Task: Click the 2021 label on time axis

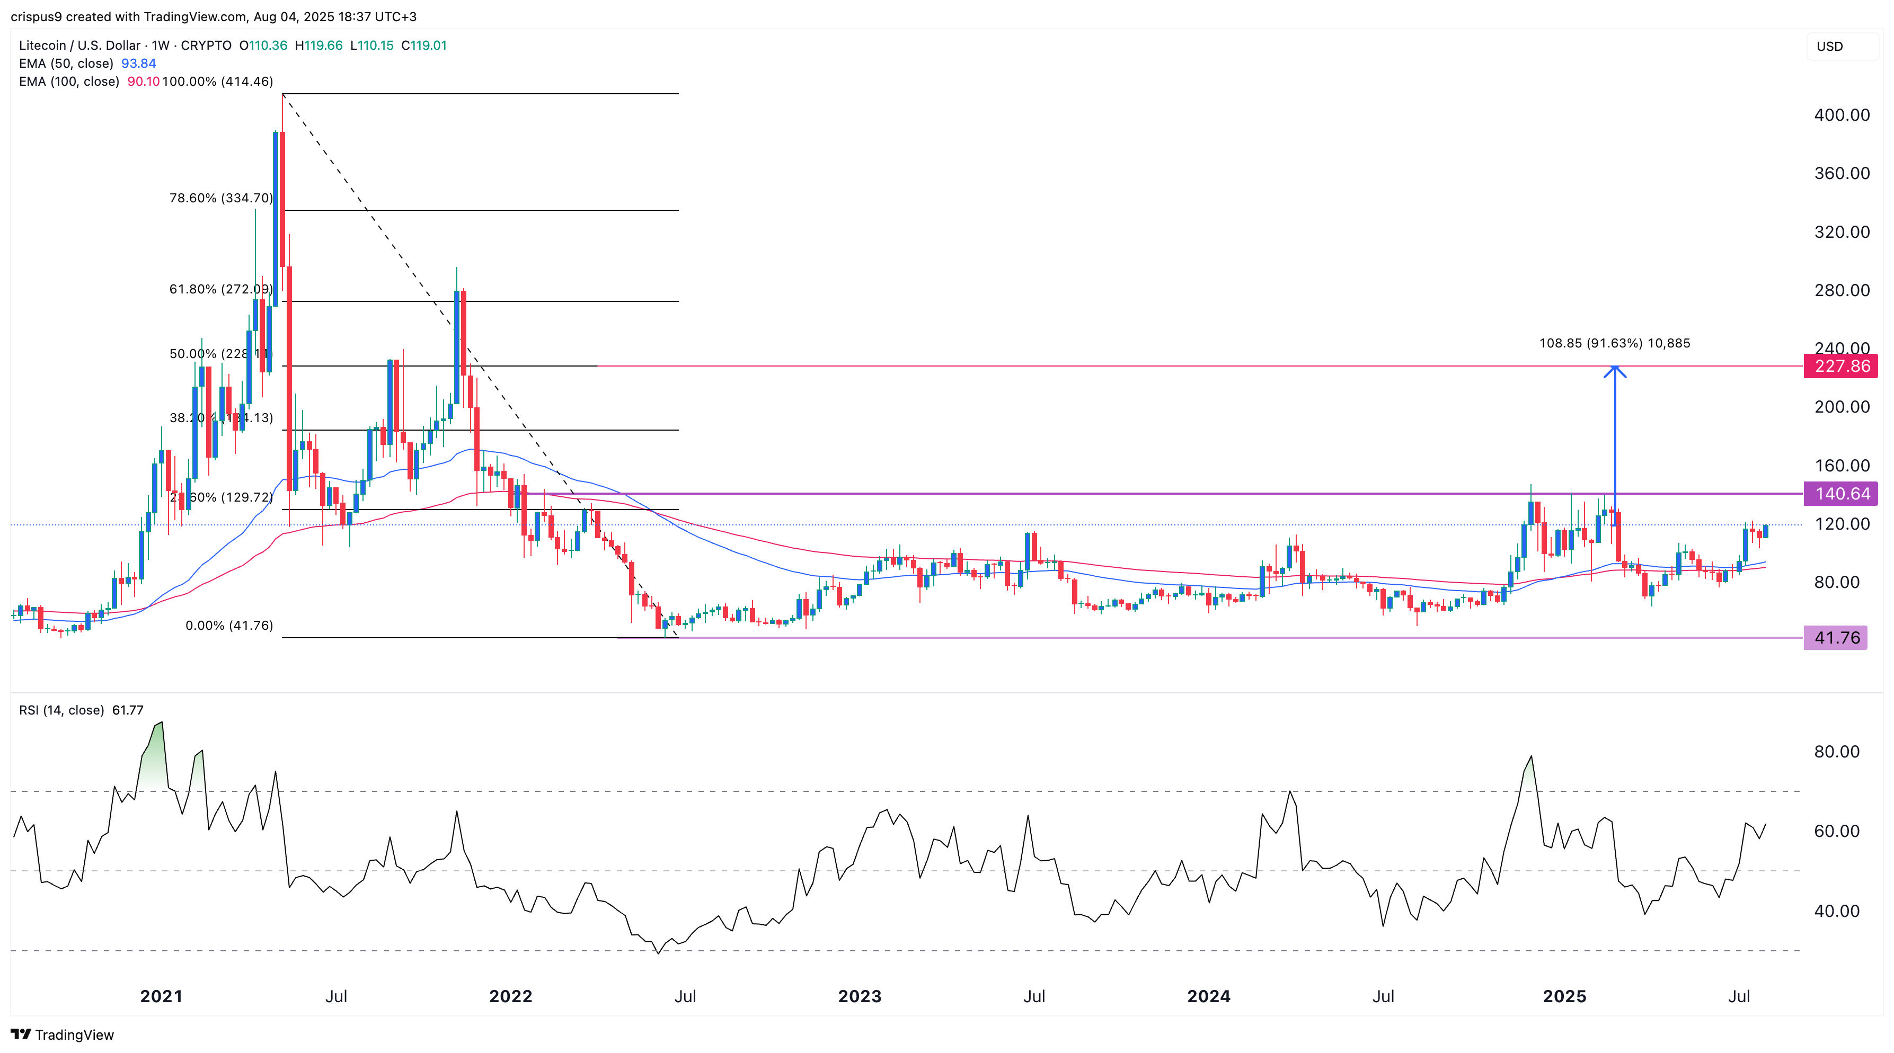Action: click(161, 996)
